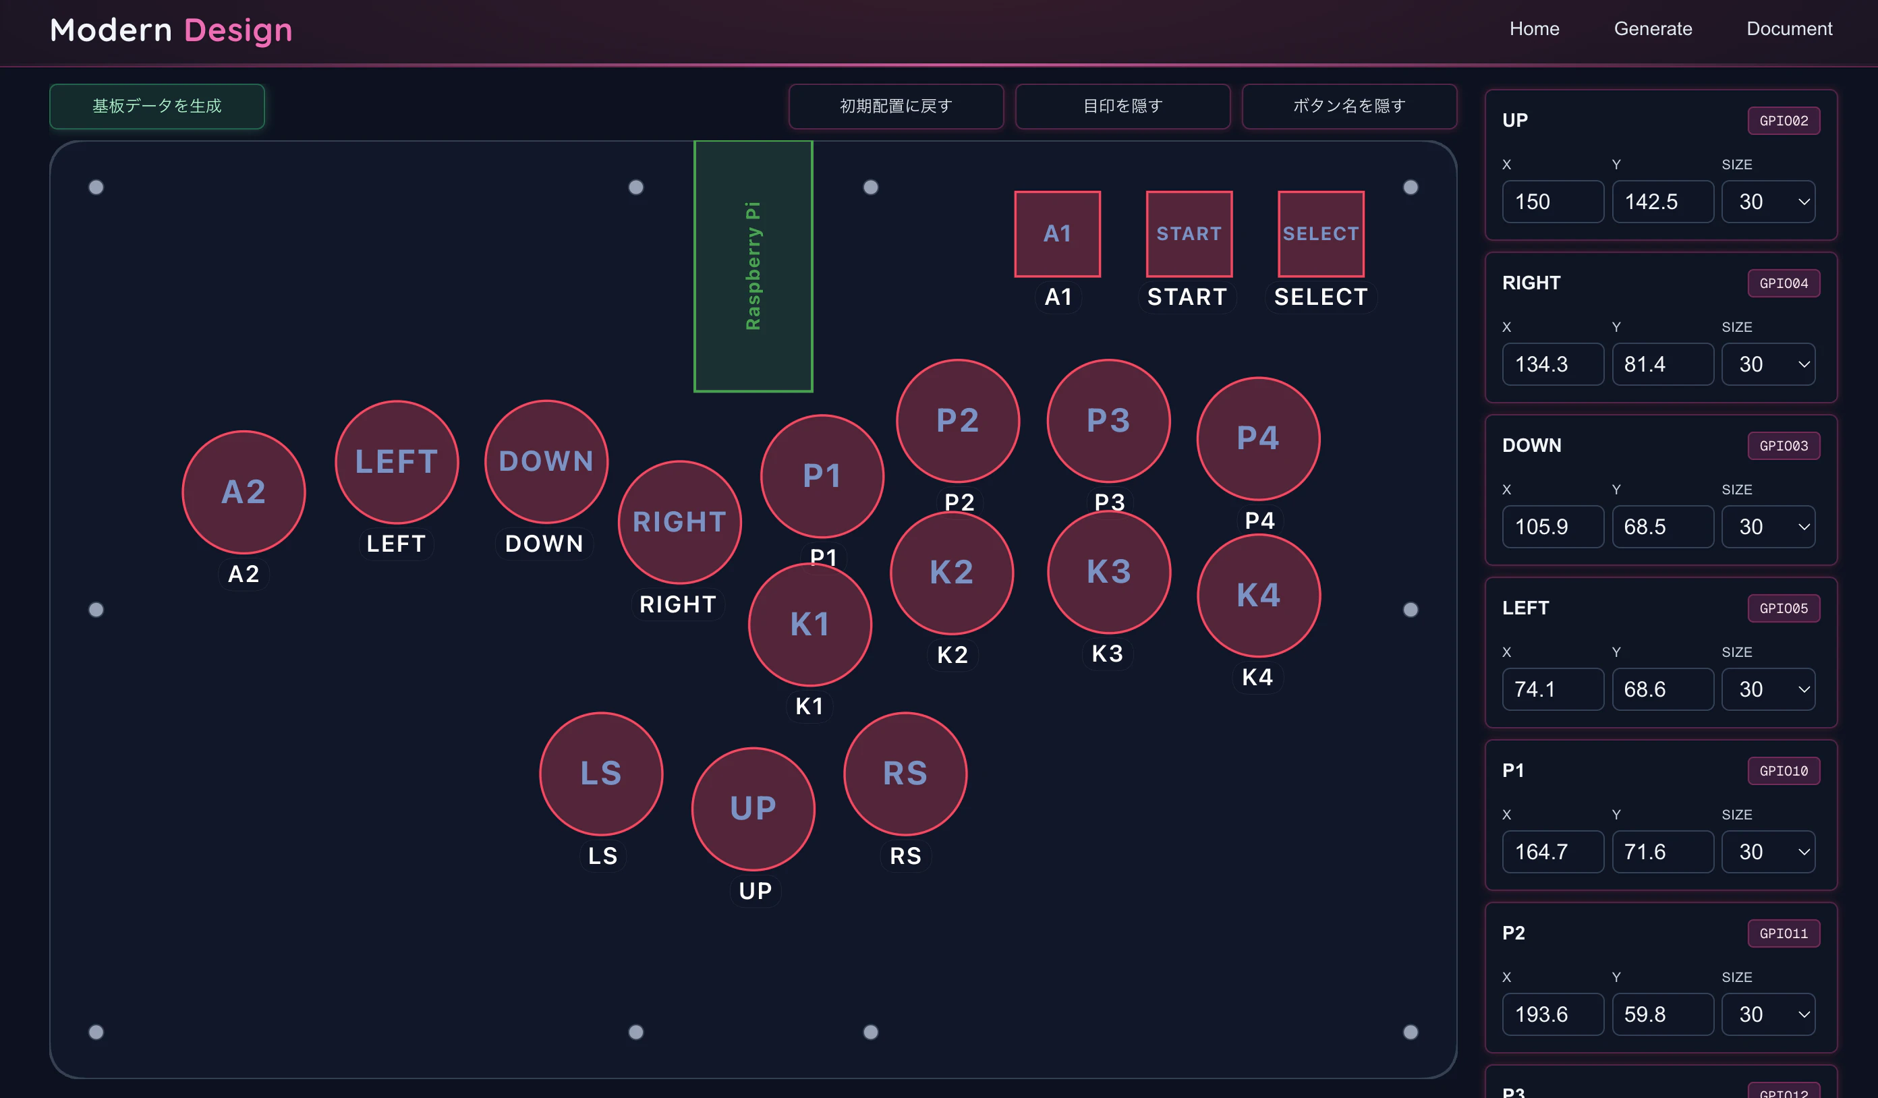Select the K2 circle on layout
Viewport: 1878px width, 1098px height.
[952, 572]
